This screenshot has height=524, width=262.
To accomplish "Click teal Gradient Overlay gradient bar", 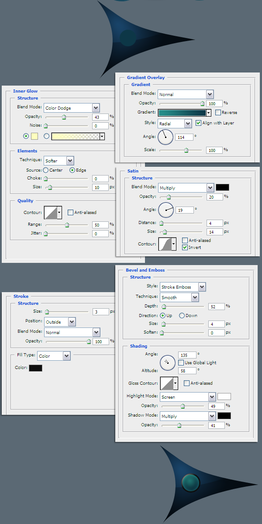I will 182,113.
